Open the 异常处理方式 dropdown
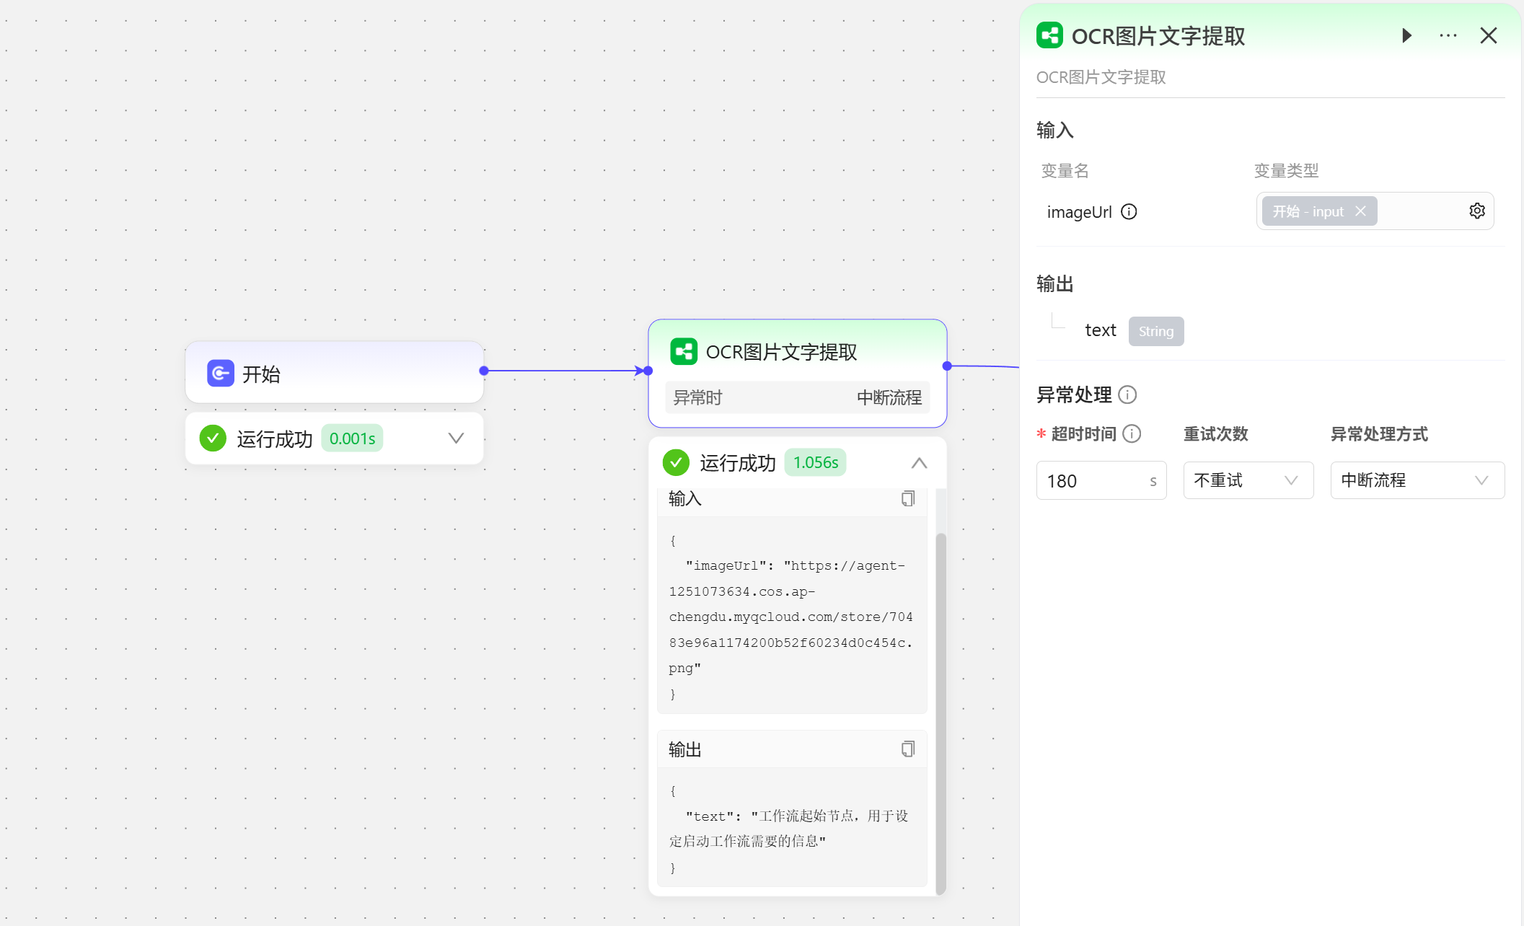This screenshot has width=1524, height=926. pos(1417,480)
